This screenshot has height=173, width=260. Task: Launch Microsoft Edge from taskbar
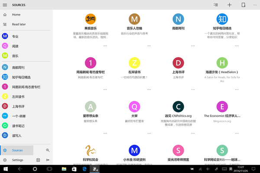(x=84, y=169)
